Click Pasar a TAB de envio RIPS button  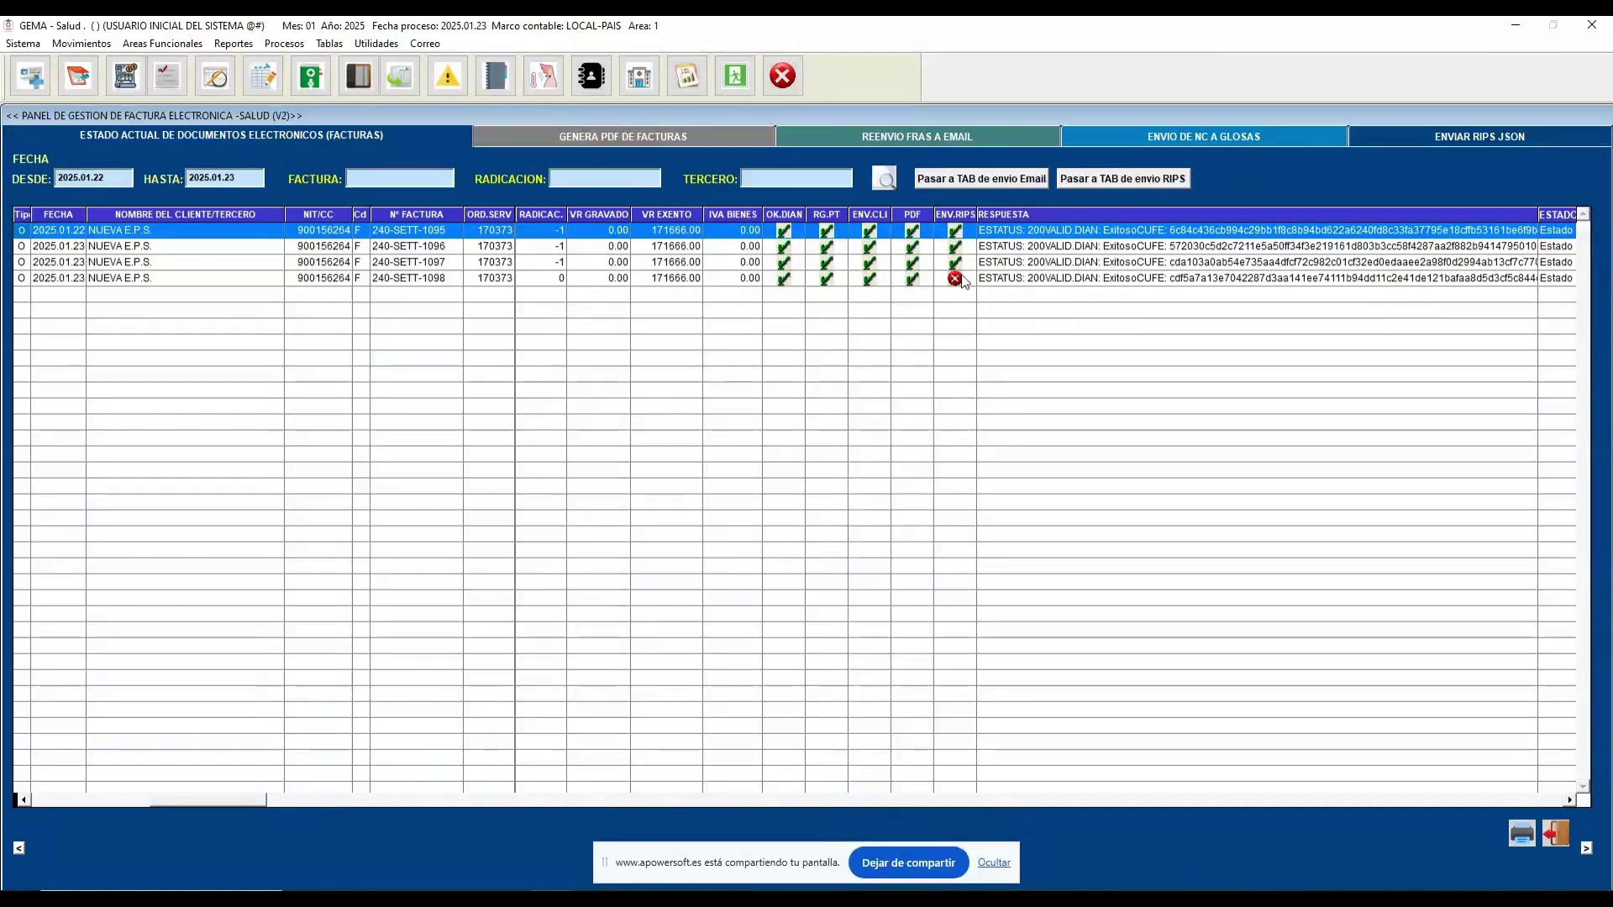coord(1122,179)
